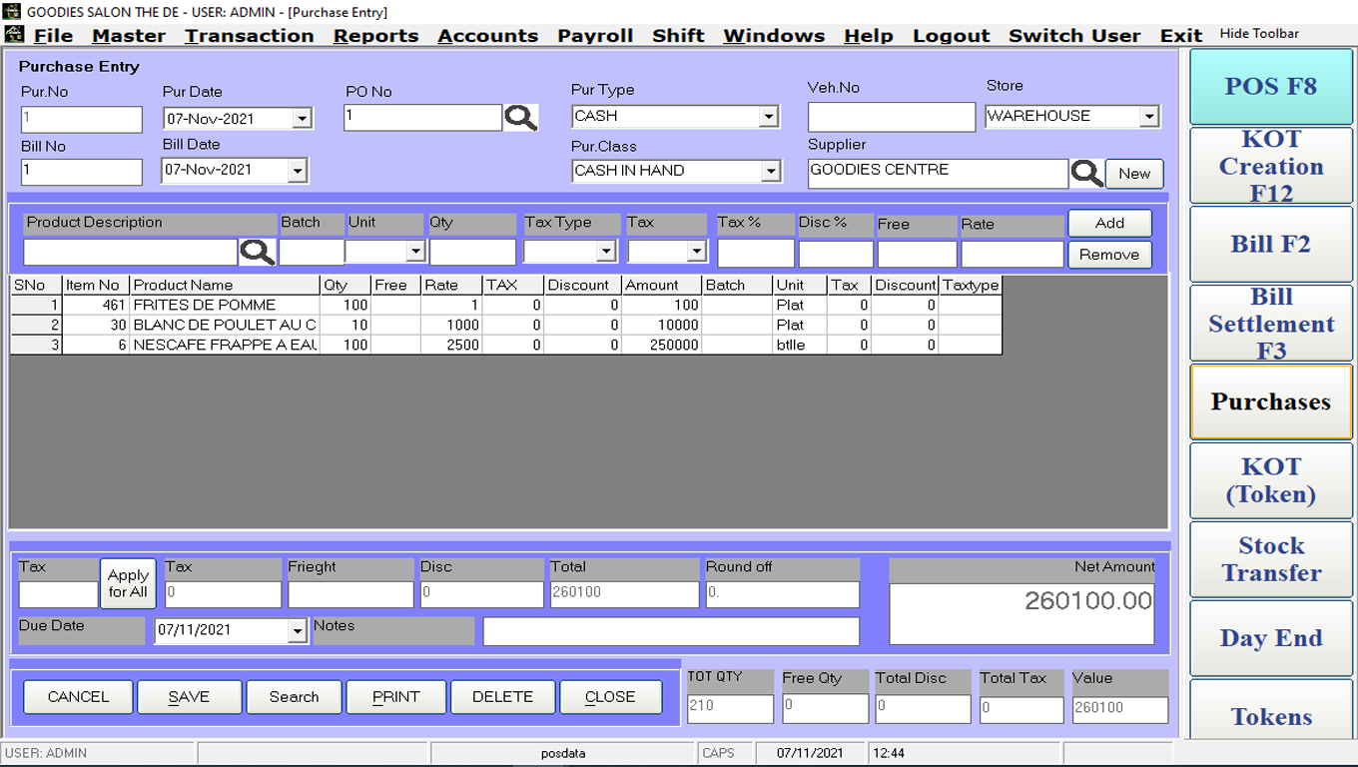
Task: Expand the Pur.Class CASH IN HAND combo
Action: pos(770,172)
